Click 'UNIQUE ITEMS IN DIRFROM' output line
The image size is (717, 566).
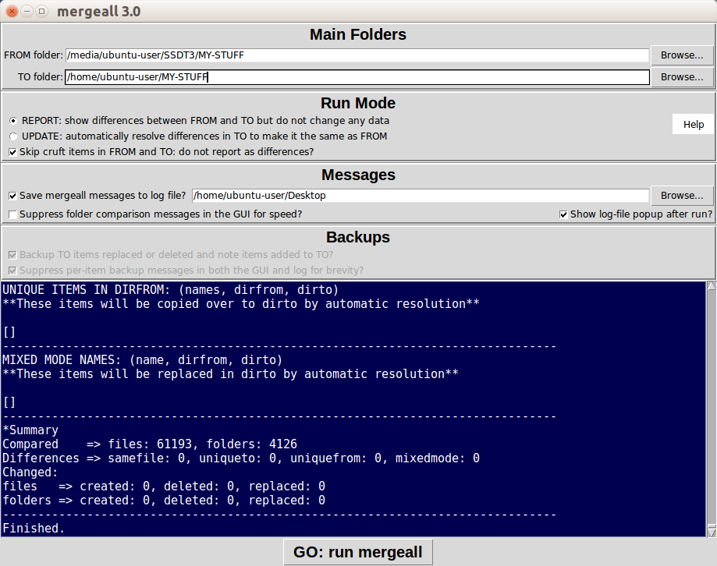click(x=171, y=290)
